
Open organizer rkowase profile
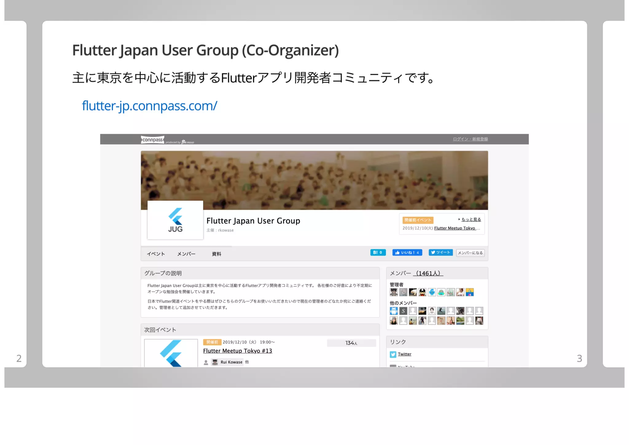click(x=226, y=230)
